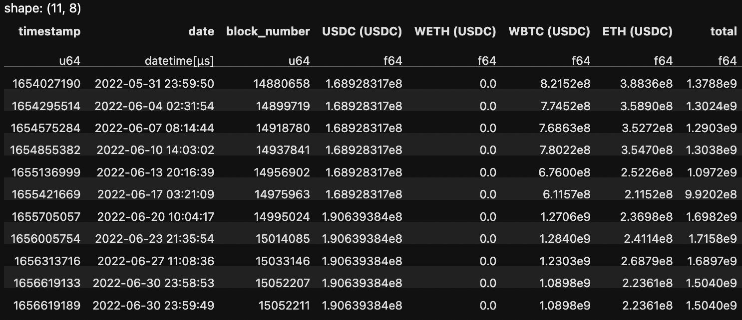Viewport: 742px width, 320px height.
Task: Select block number cell 14918780
Action: 283,128
